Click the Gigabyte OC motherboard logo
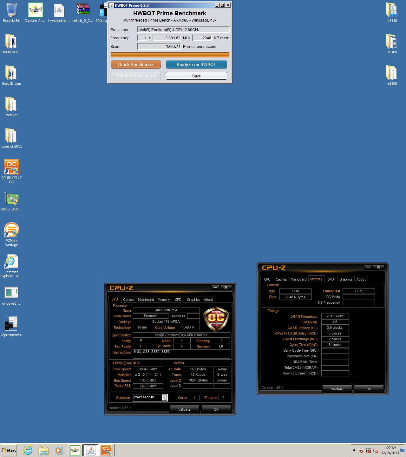The image size is (406, 457). coord(216,319)
